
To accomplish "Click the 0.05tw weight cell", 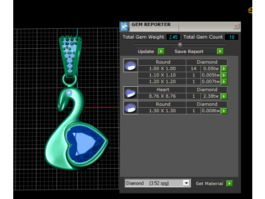I will (x=211, y=69).
